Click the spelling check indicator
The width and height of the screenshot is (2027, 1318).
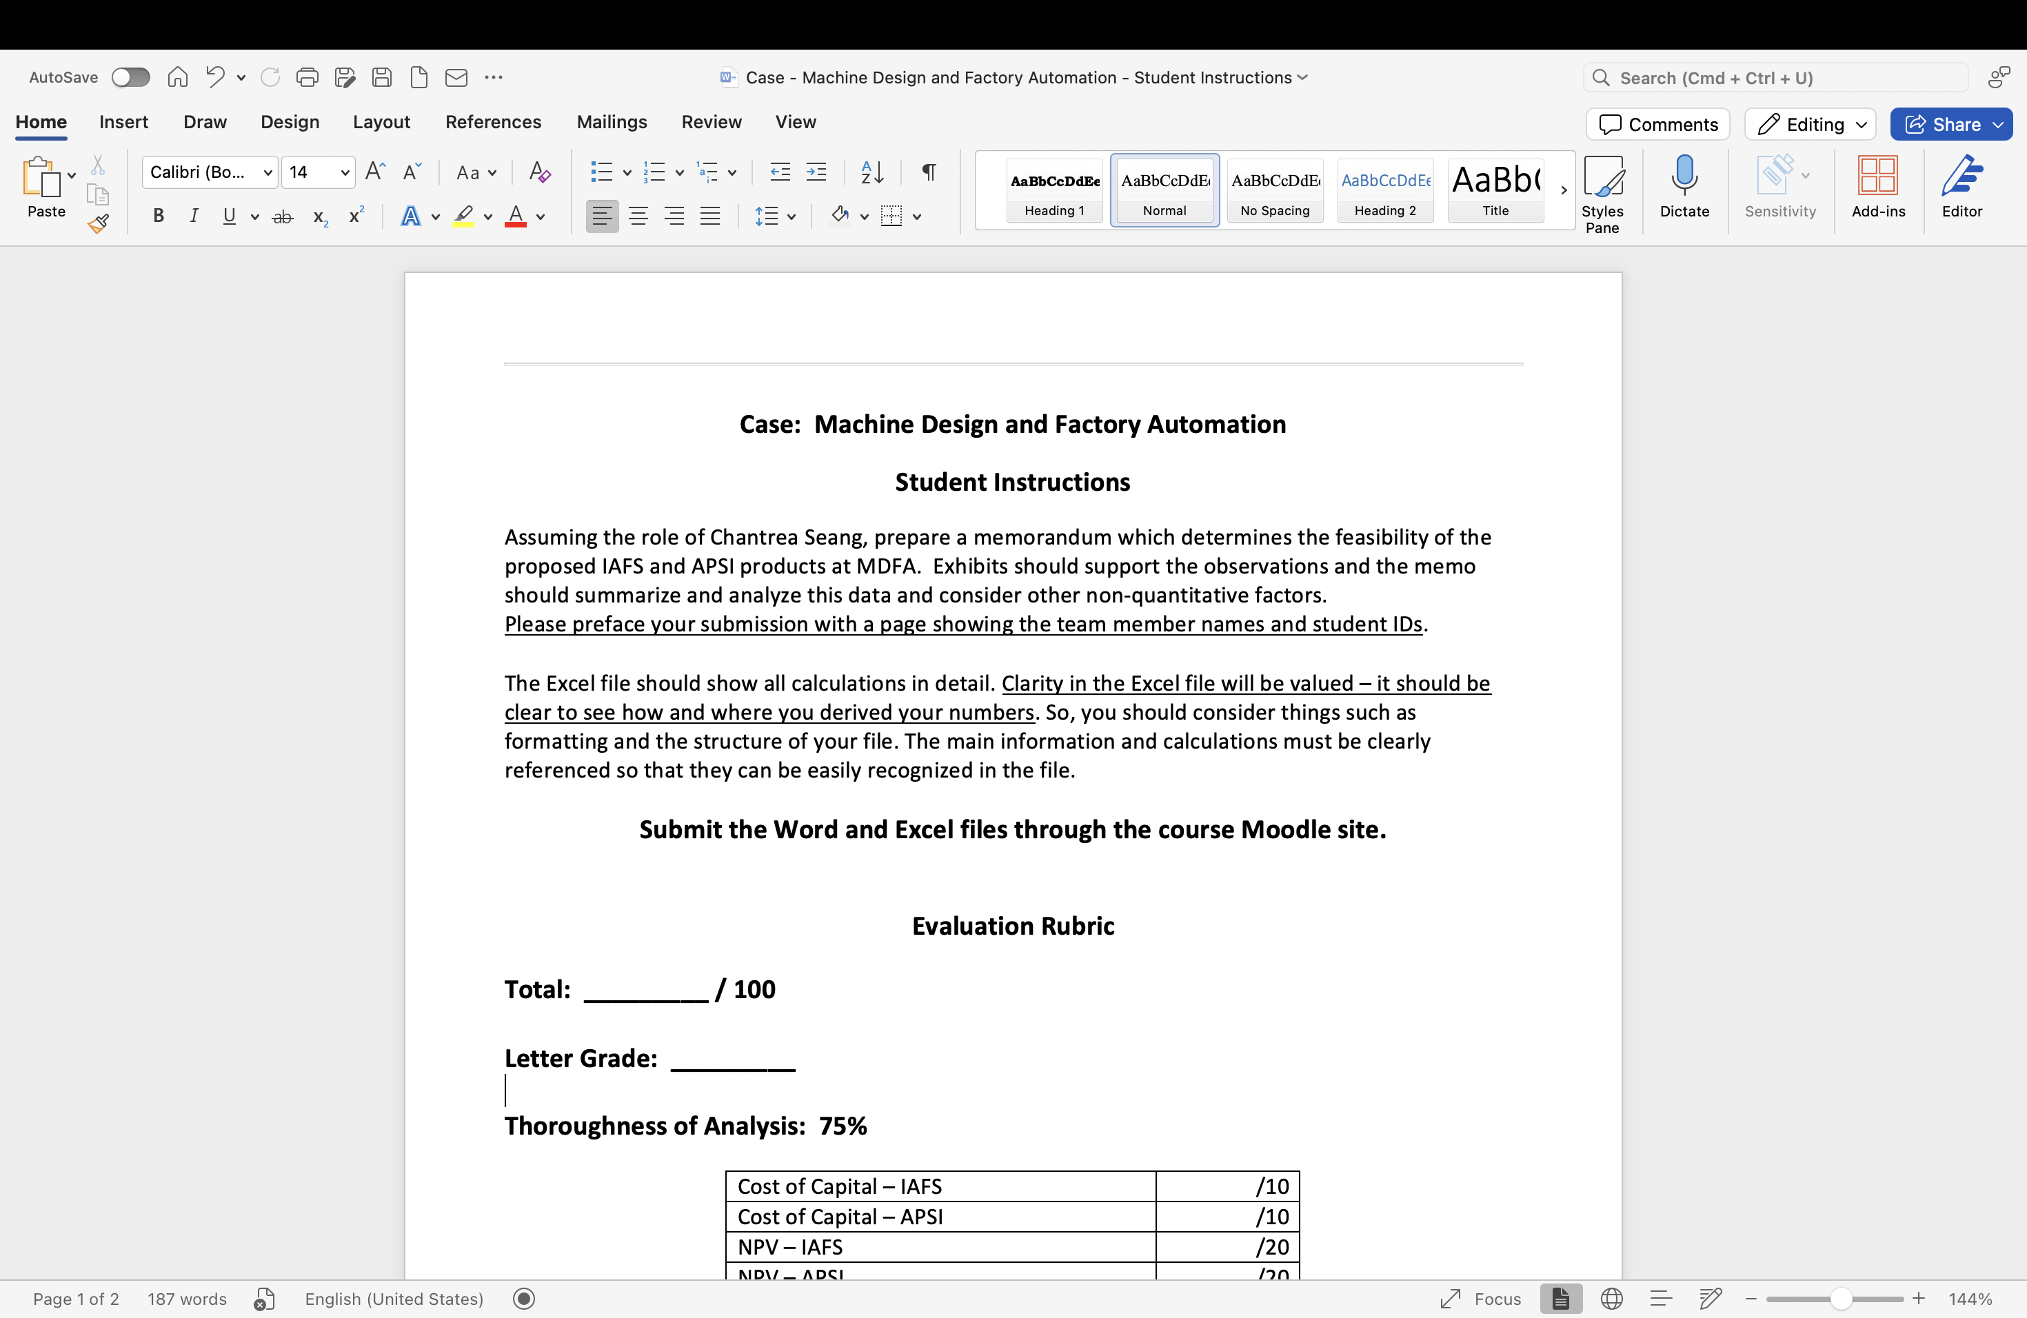coord(264,1299)
